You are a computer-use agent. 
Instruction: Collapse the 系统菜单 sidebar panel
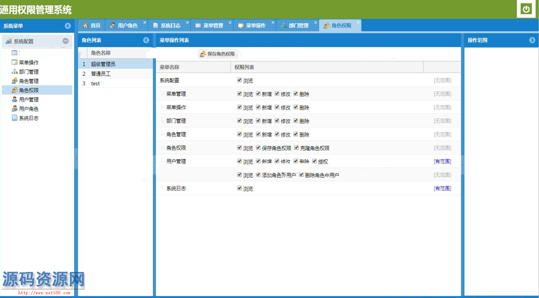(x=68, y=26)
